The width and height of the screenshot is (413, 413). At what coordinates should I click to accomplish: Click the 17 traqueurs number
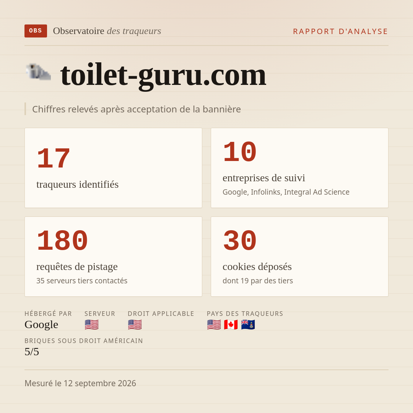[54, 159]
